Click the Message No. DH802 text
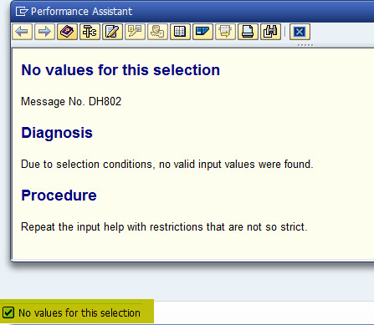The width and height of the screenshot is (374, 325). (x=71, y=102)
